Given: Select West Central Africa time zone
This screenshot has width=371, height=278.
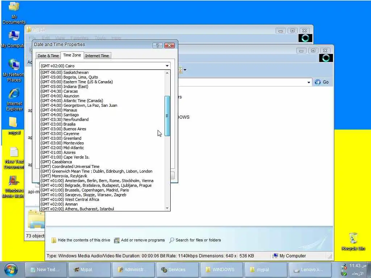Looking at the screenshot, I should (102, 199).
